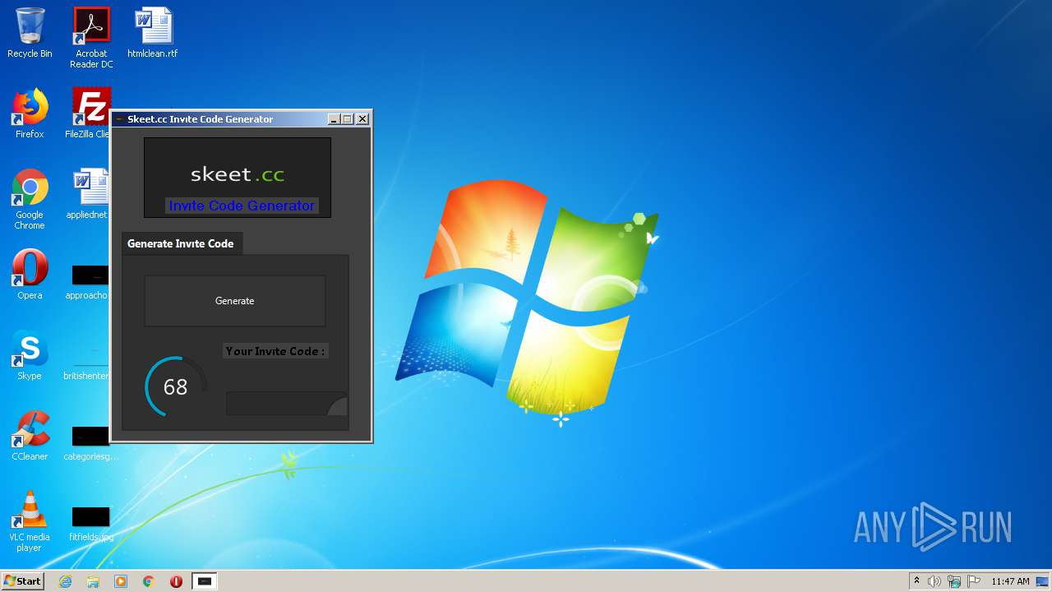Open the Windows Start menu
1052x592 pixels.
point(22,580)
